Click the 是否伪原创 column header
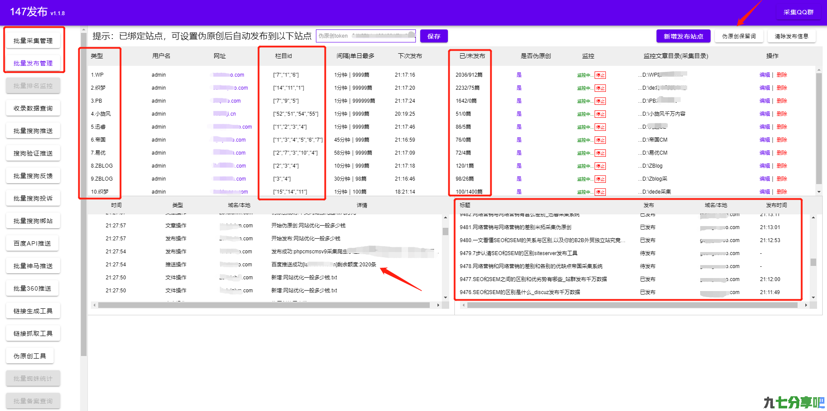Viewport: 827px width, 411px height. [535, 56]
